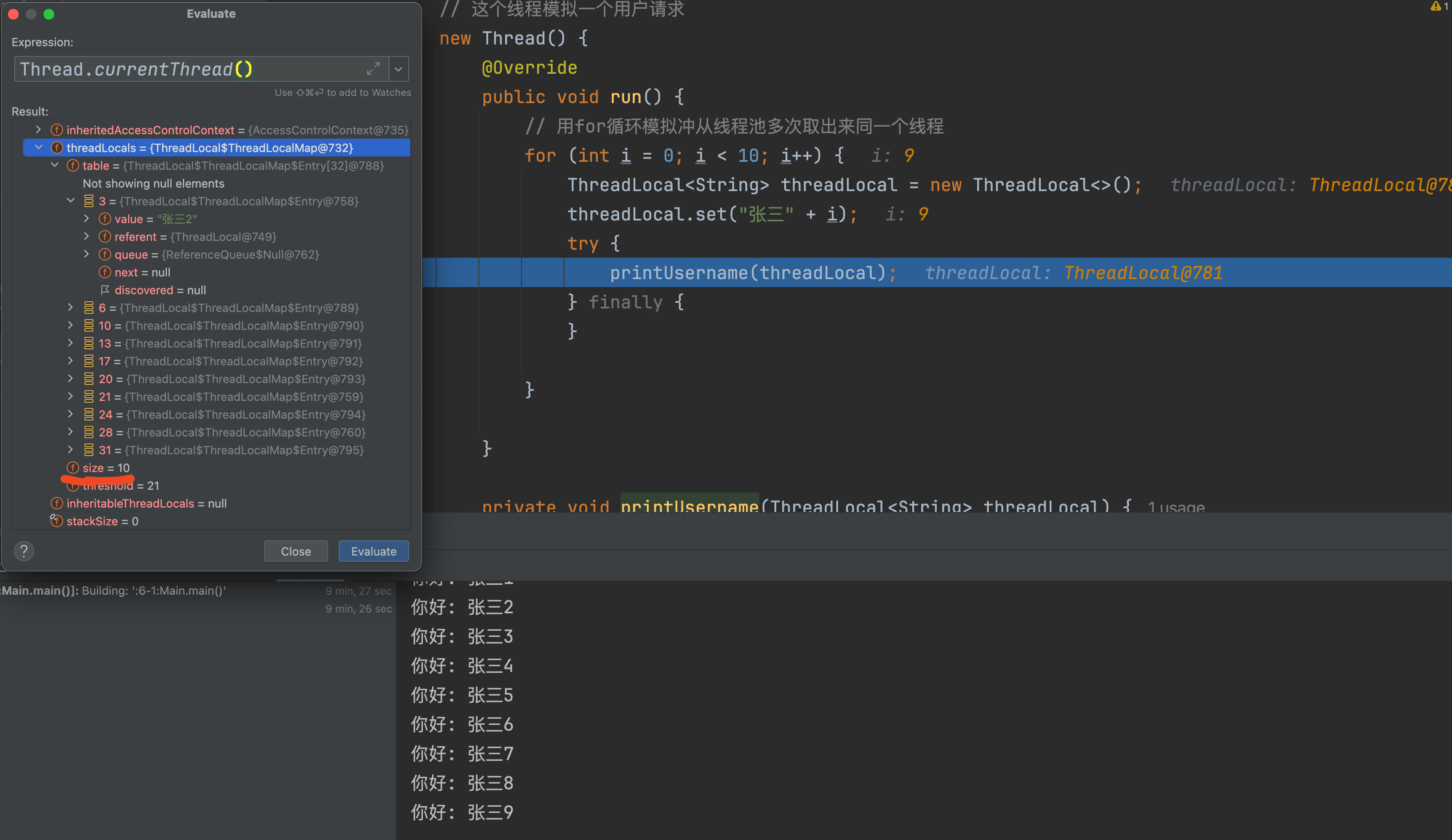This screenshot has width=1452, height=840.
Task: Click the printUsername method name in declaration
Action: pyautogui.click(x=690, y=506)
